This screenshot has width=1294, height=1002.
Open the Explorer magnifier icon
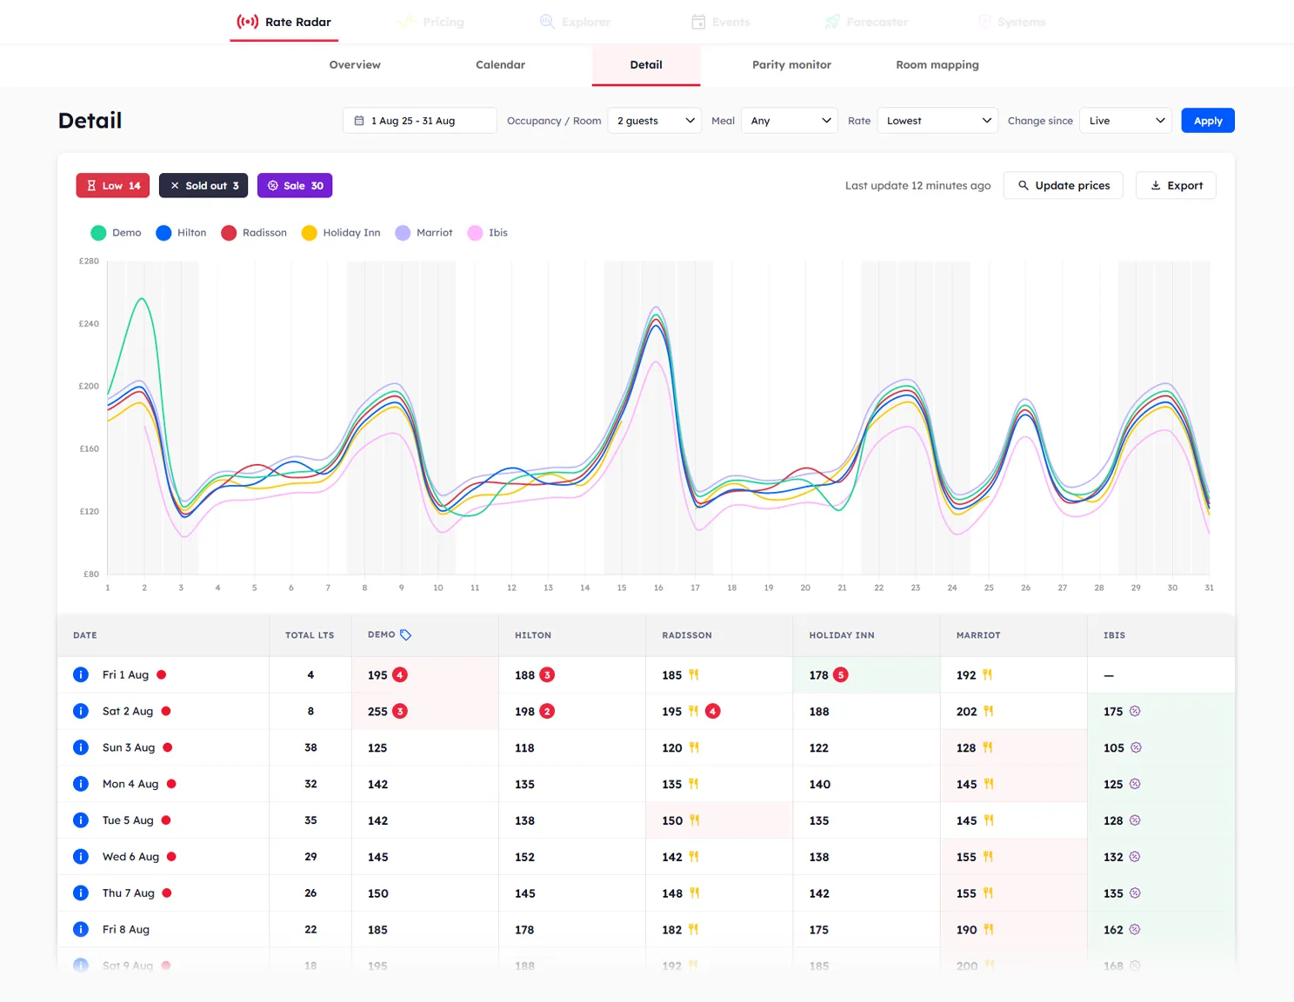pyautogui.click(x=547, y=21)
